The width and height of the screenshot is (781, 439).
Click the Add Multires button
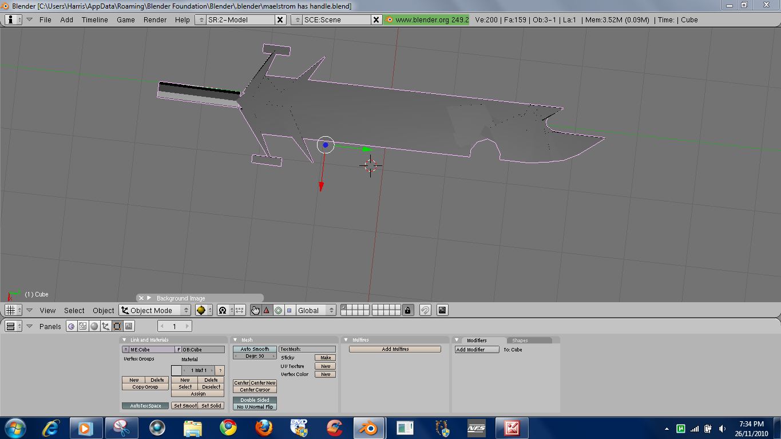coord(395,349)
